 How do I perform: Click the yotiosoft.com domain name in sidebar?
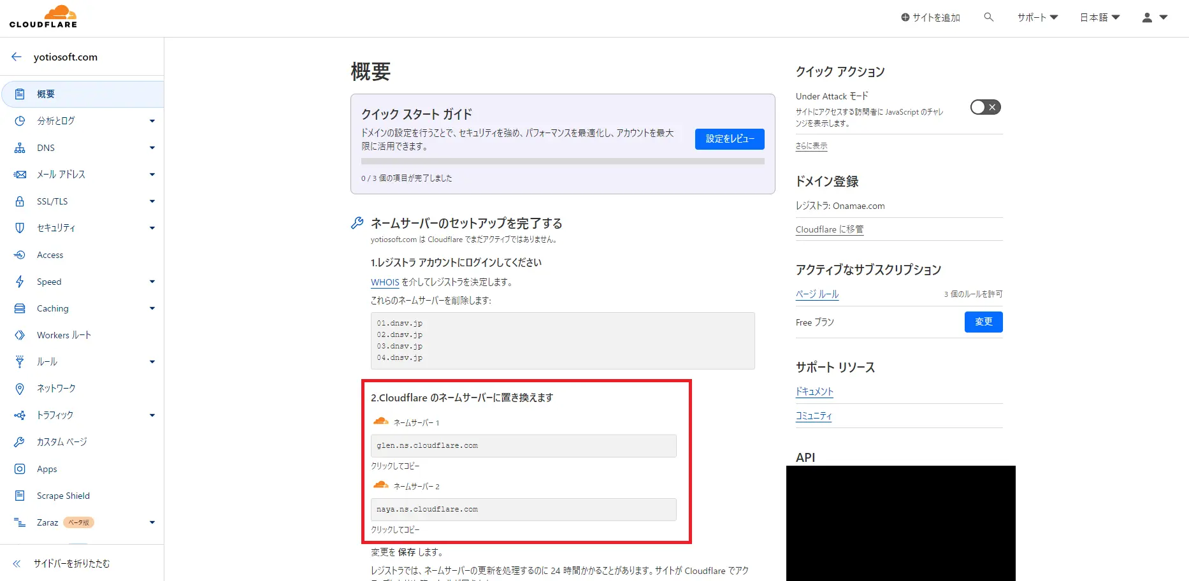(x=66, y=57)
